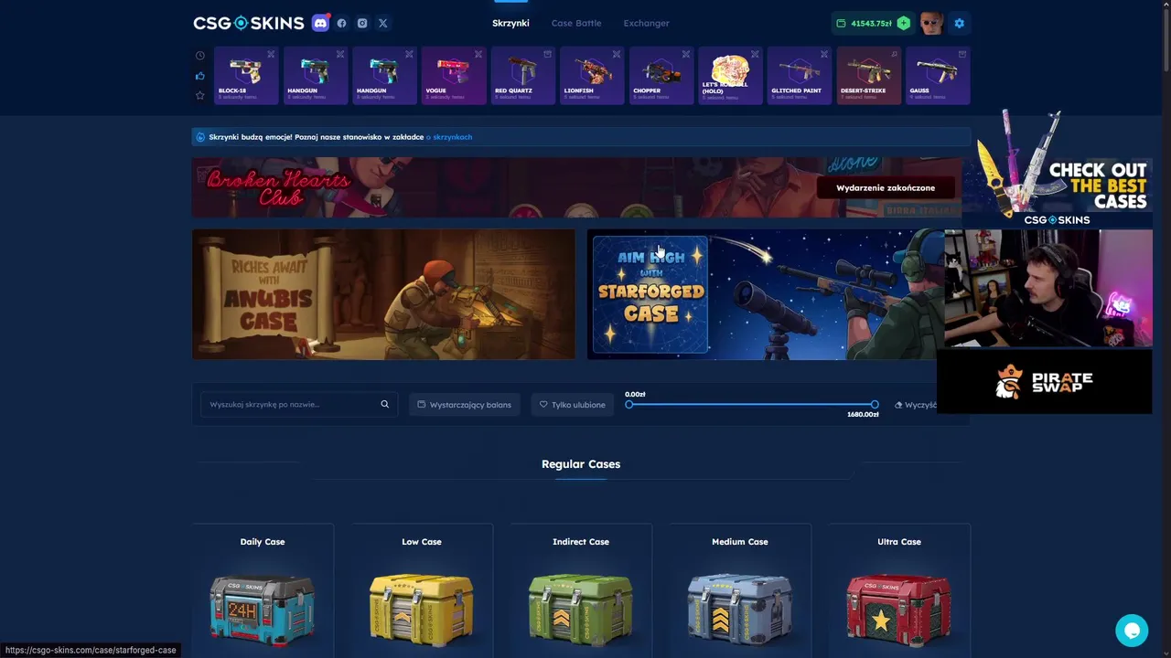
Task: Show recent drops with the clock icon
Action: (200, 56)
